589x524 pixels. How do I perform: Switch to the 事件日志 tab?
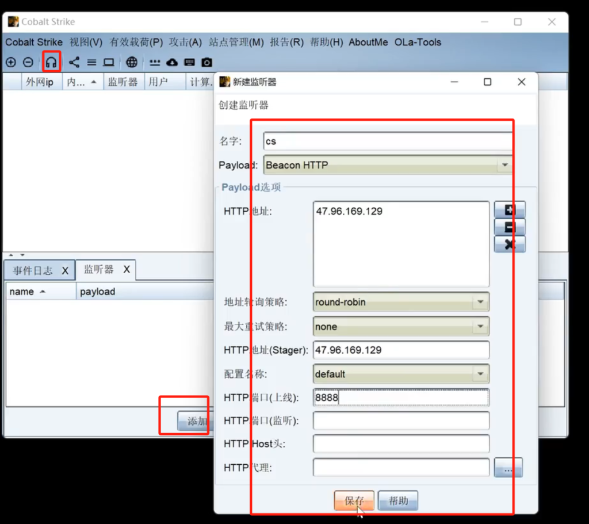(x=32, y=270)
